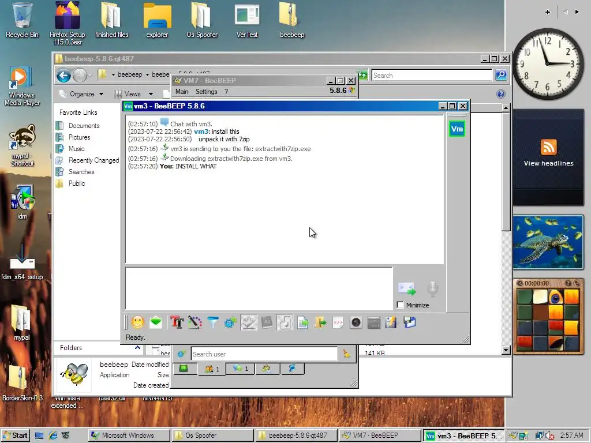Switch to Microsoft Windows taskbar button
The width and height of the screenshot is (591, 443).
point(129,436)
